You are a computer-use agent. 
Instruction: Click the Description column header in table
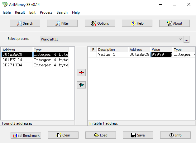click(x=112, y=50)
